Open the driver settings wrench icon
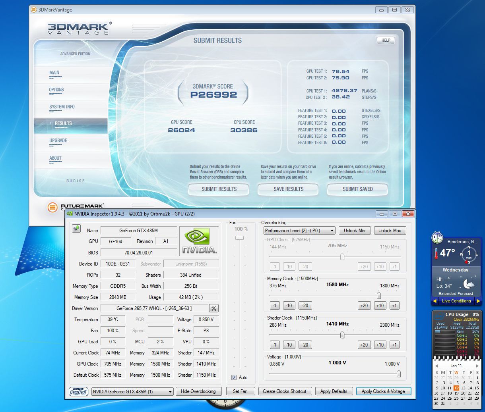The height and width of the screenshot is (412, 485). pyautogui.click(x=213, y=308)
